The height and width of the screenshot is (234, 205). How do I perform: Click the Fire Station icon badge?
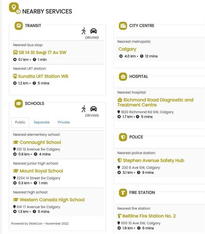(123, 193)
